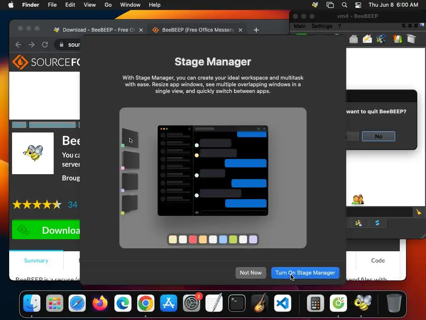
Task: Open Spotlight search from the menu bar
Action: (x=344, y=5)
